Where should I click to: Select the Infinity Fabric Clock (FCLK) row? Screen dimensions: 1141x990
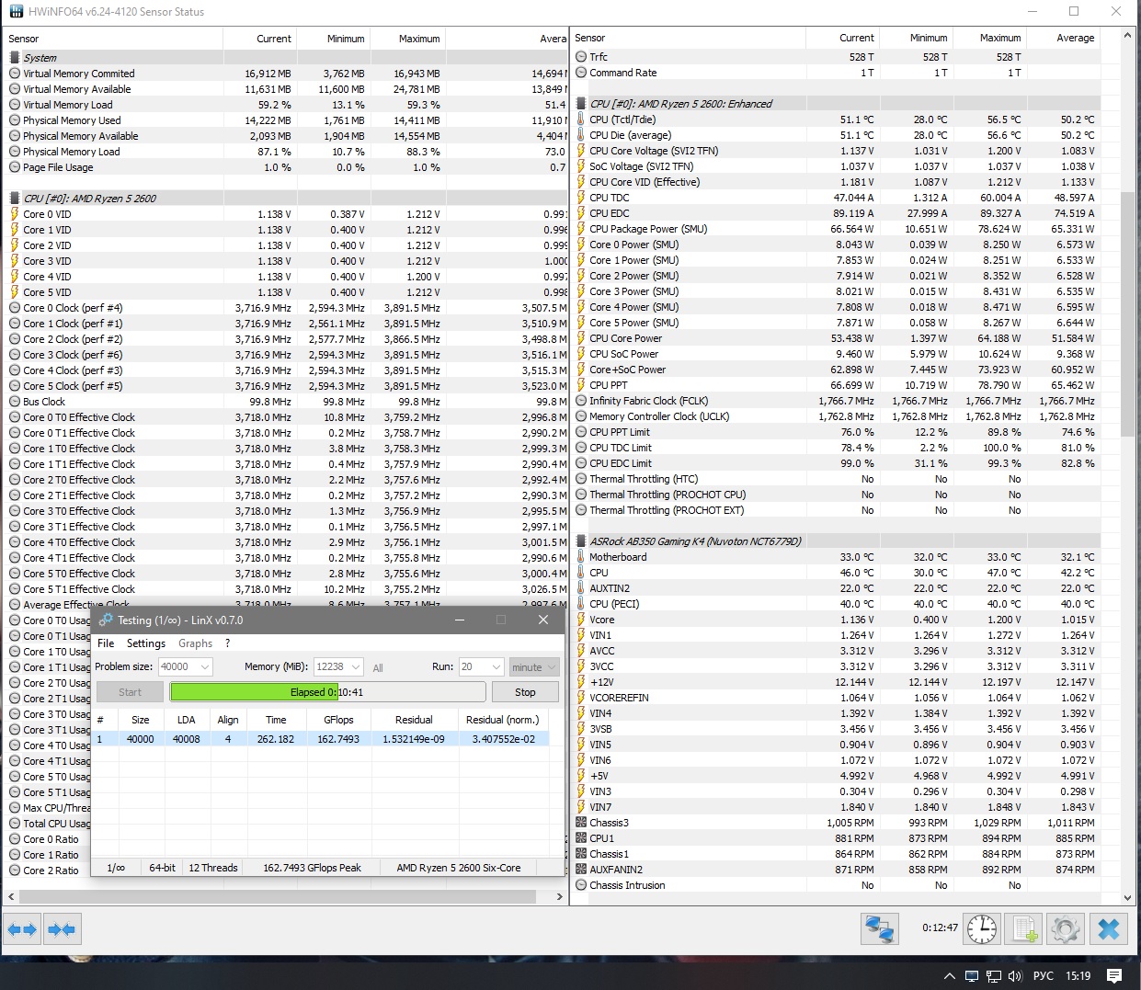(837, 401)
